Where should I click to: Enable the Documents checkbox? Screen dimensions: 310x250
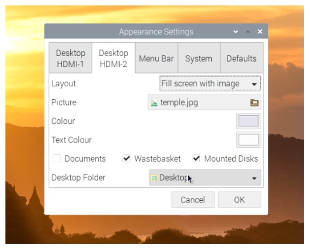(x=57, y=159)
